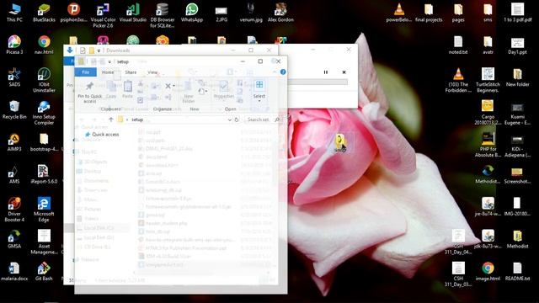Select the pages folder on desktop
This screenshot has width=539, height=303.
click(x=458, y=13)
